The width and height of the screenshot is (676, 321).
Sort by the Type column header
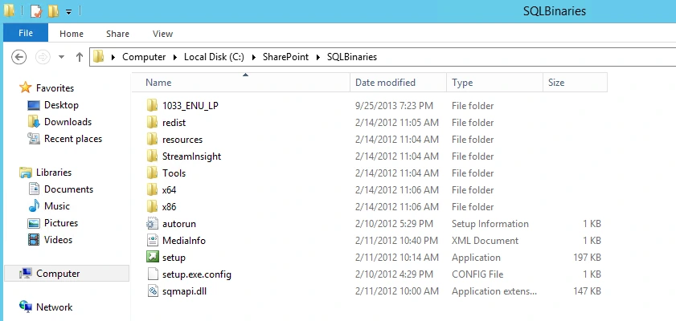[x=495, y=83]
